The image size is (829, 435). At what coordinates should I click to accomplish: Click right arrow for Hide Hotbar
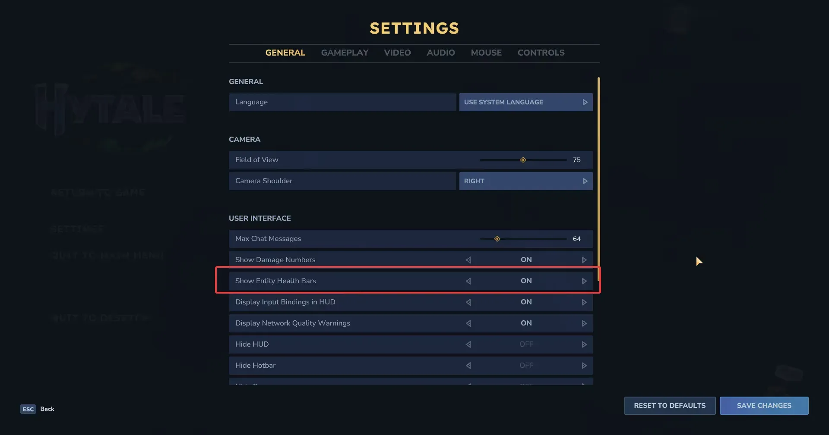(584, 366)
